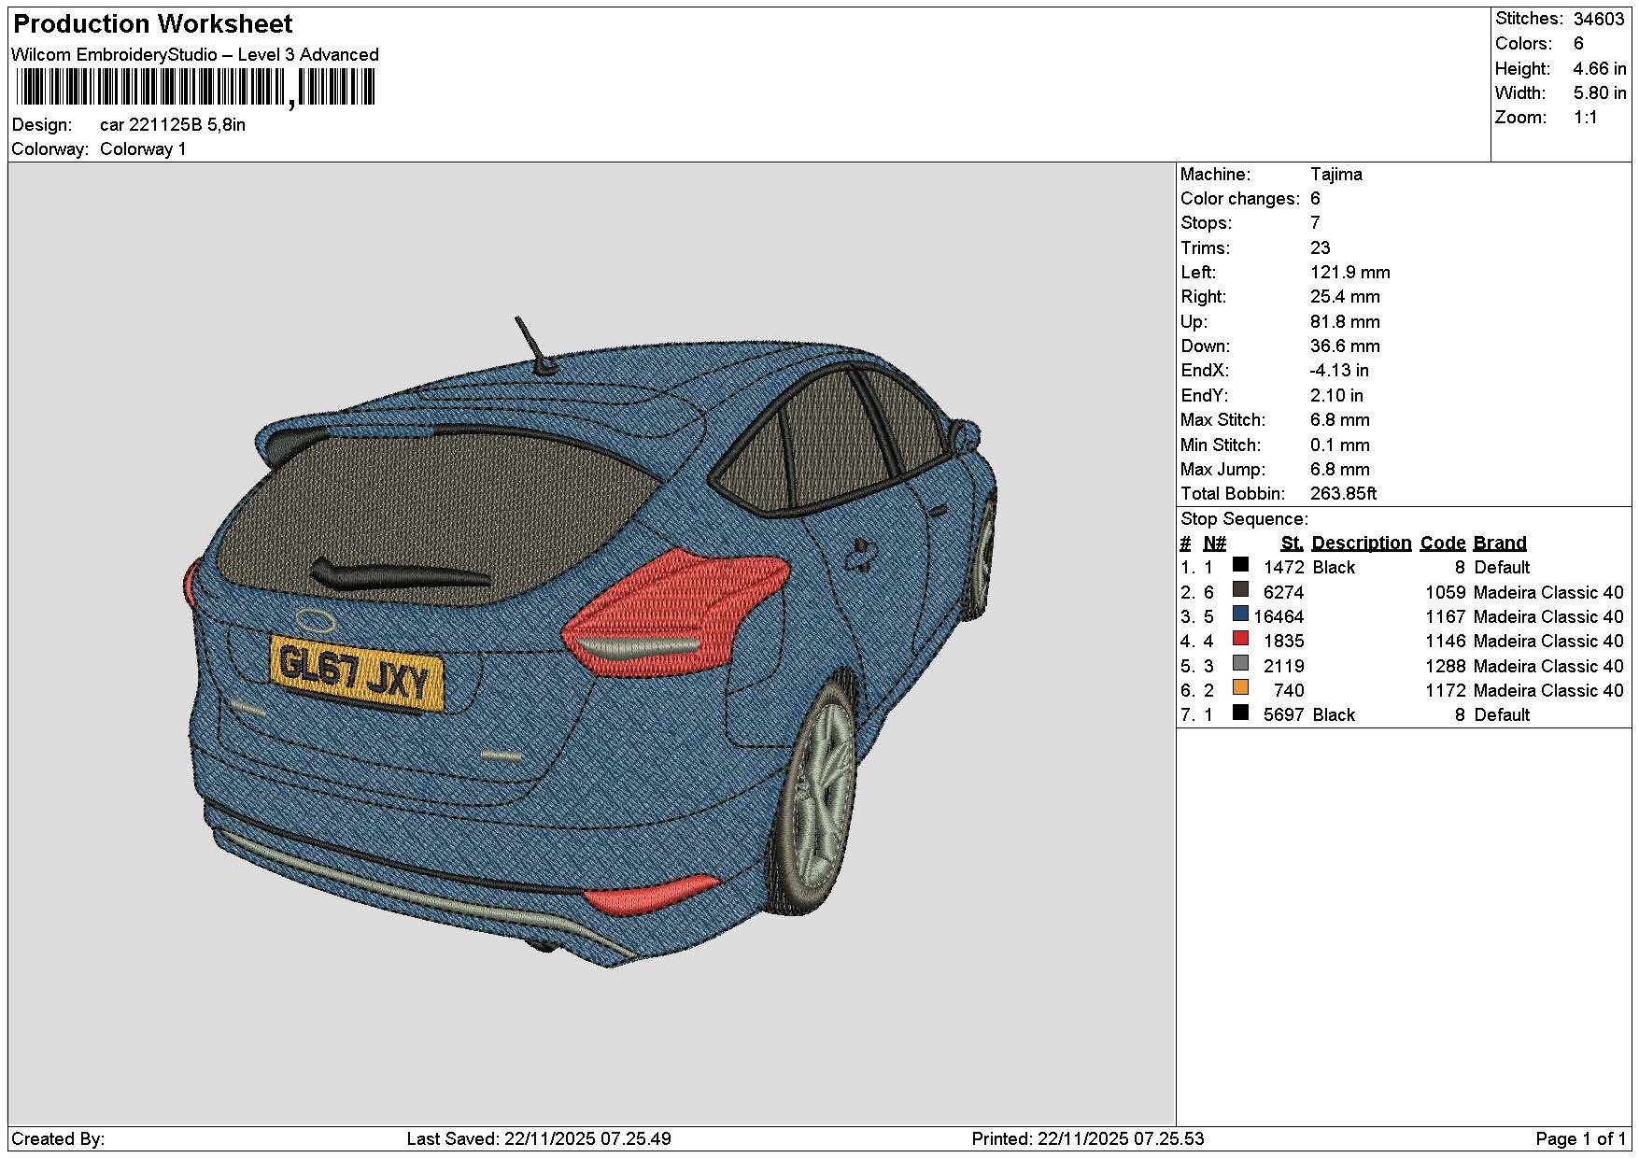Viewport: 1639px width, 1158px height.
Task: Click the Brand column header
Action: coord(1500,544)
